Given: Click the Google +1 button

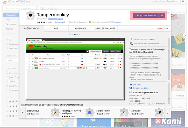Looking at the screenshot, I should tap(159, 29).
